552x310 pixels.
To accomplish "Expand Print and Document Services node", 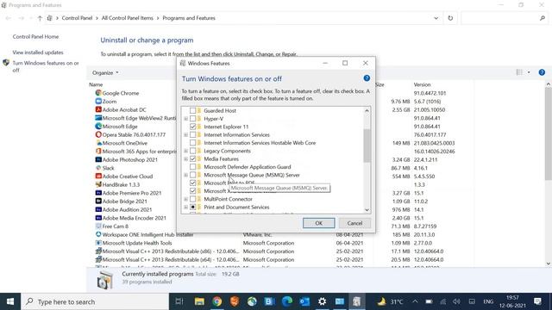I will tap(185, 208).
